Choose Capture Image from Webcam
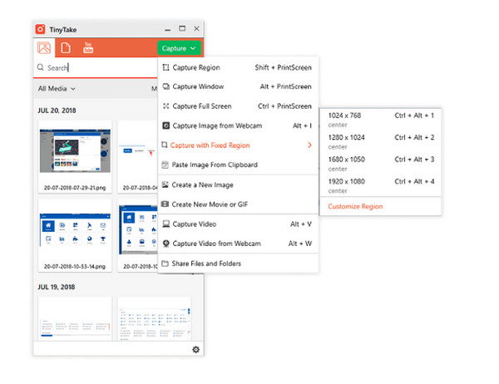Screen dimensions: 499x384 [238, 126]
